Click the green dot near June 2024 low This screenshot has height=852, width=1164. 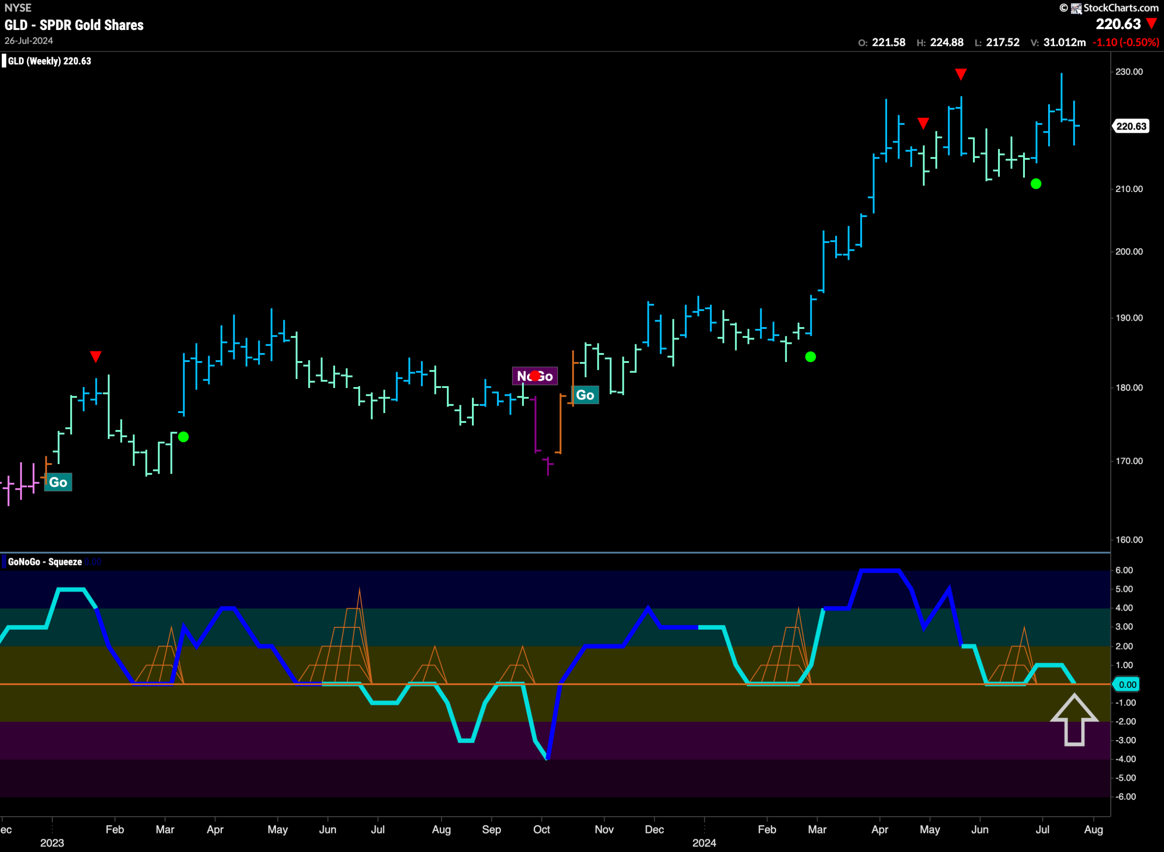coord(1036,184)
